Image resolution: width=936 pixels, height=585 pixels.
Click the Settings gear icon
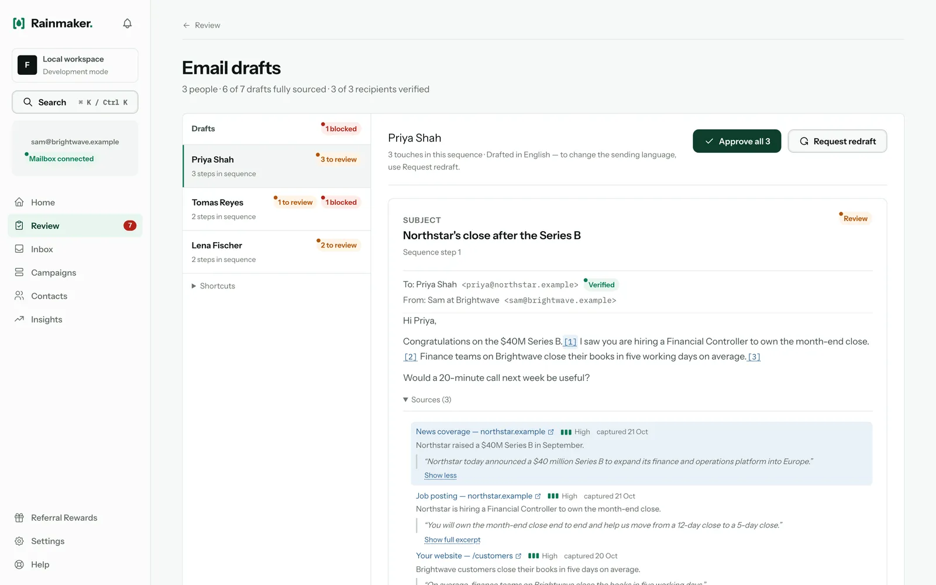pyautogui.click(x=19, y=541)
